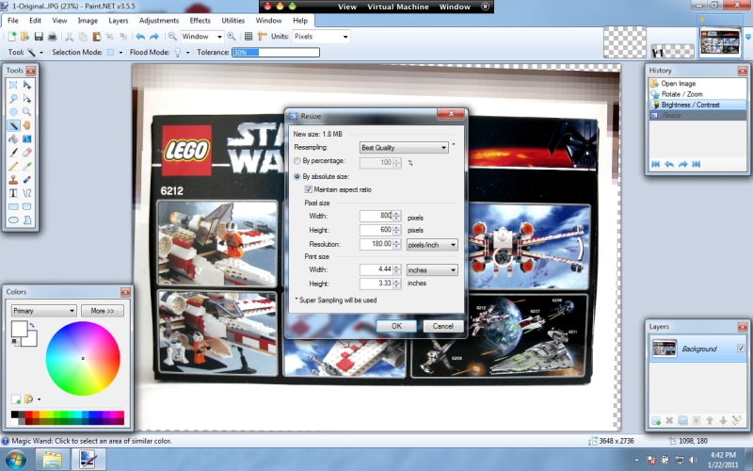The width and height of the screenshot is (753, 471).
Task: Open the pixels/inch resolution units dropdown
Action: (432, 245)
